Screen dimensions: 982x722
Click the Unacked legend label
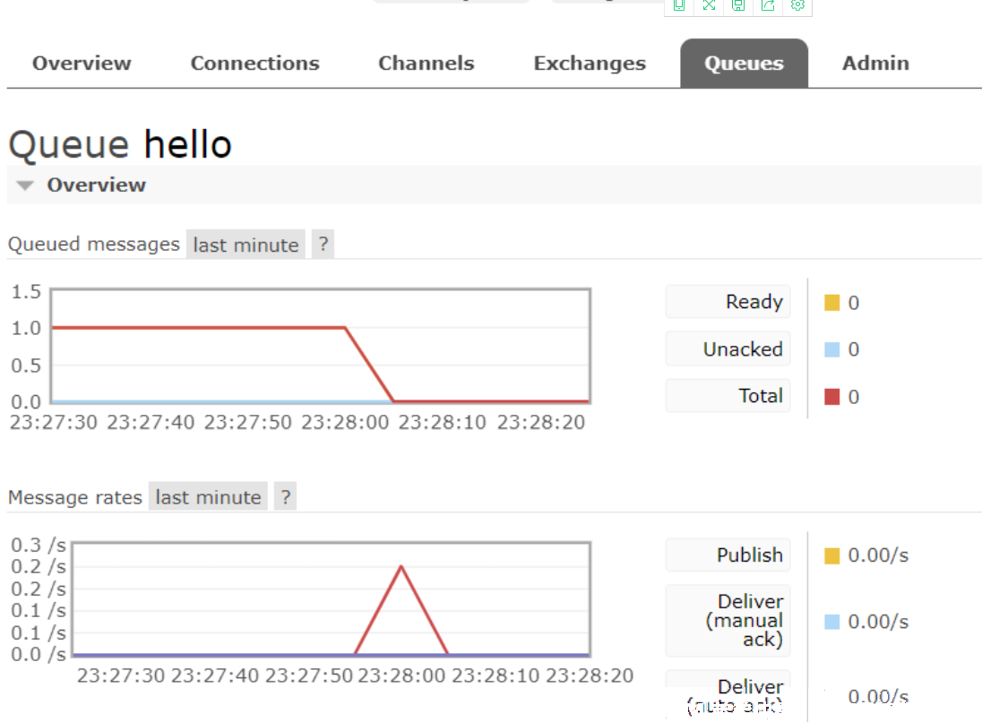click(728, 348)
